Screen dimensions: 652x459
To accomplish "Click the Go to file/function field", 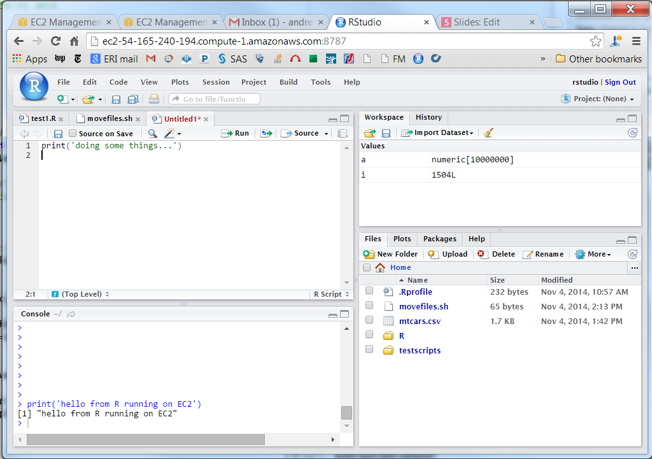I will (215, 99).
